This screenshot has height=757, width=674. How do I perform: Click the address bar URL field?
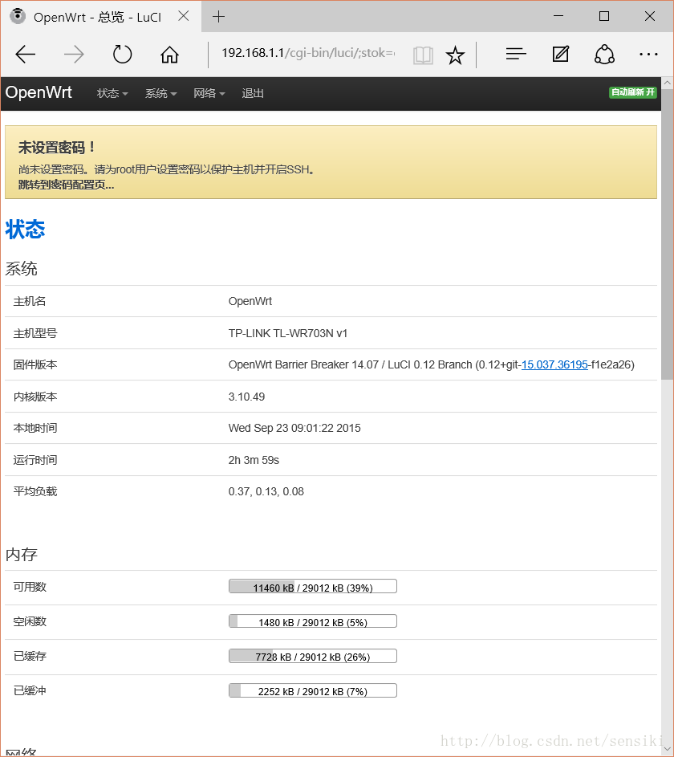(x=309, y=53)
